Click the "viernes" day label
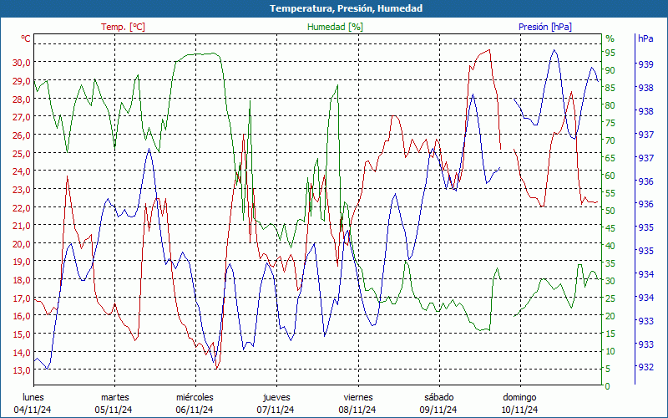This screenshot has height=418, width=668. click(x=358, y=397)
